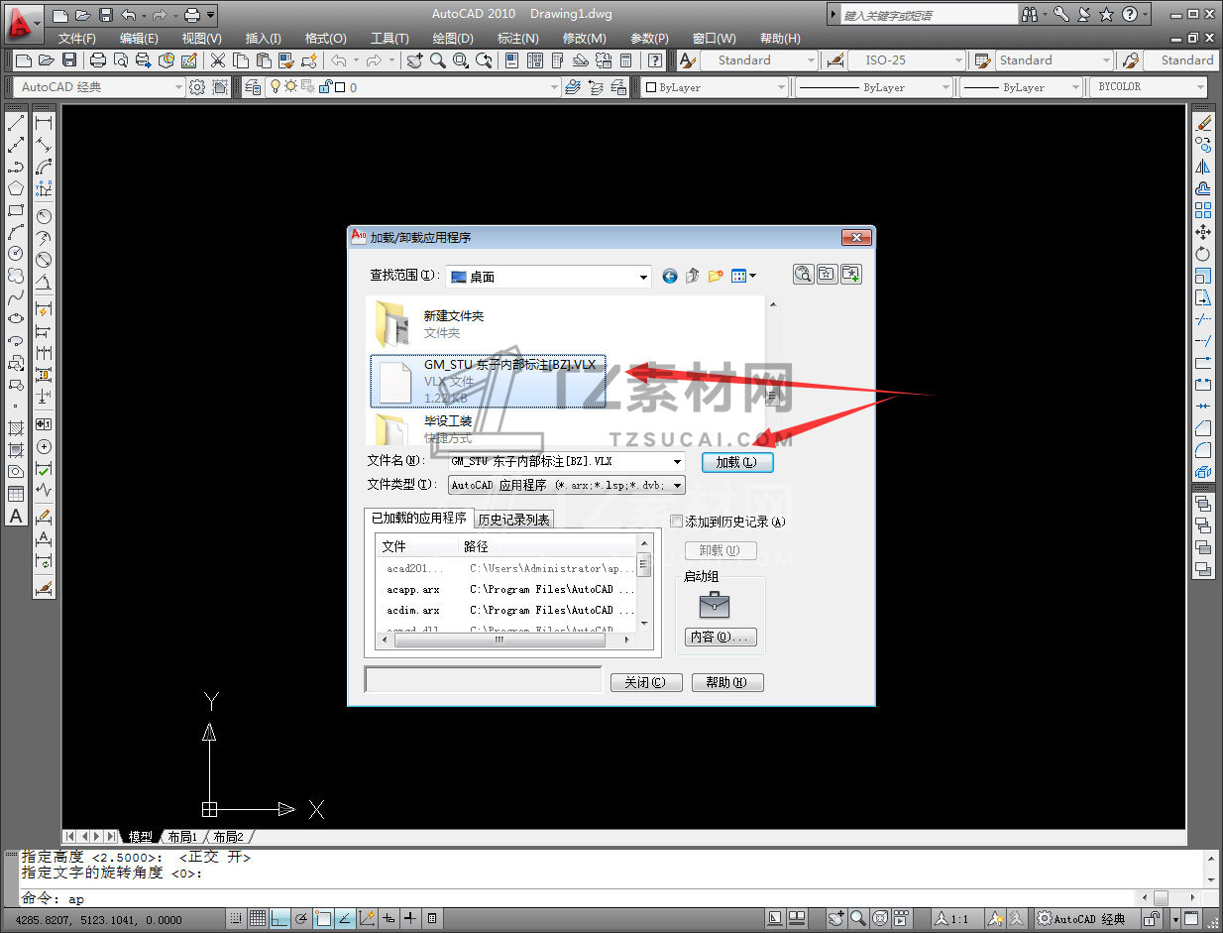The image size is (1223, 933).
Task: Click the 文件 column header
Action: click(x=416, y=546)
